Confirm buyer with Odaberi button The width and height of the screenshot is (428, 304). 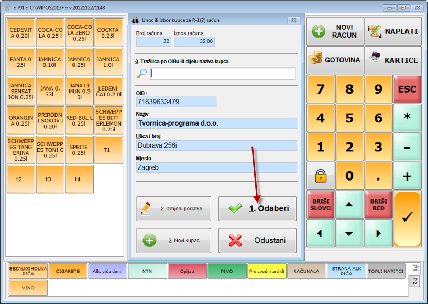(257, 209)
